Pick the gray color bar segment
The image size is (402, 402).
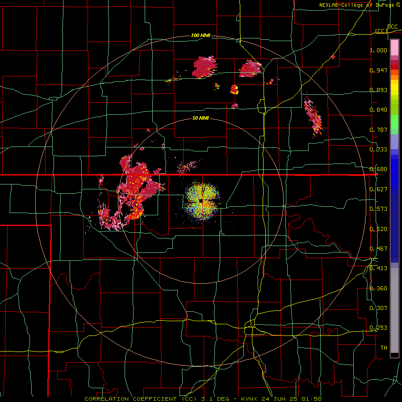(394, 310)
